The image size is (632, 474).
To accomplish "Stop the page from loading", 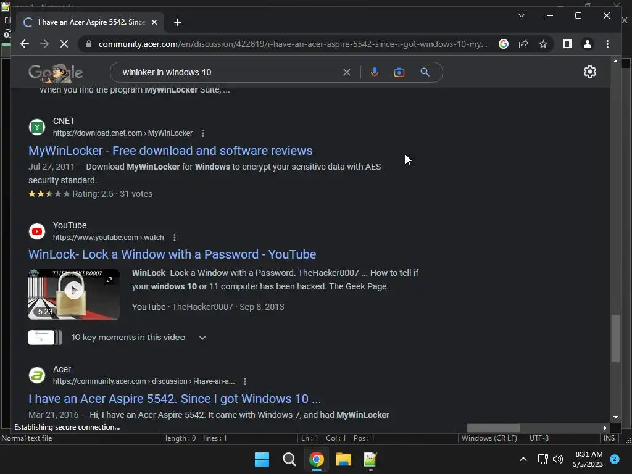I will pos(64,44).
